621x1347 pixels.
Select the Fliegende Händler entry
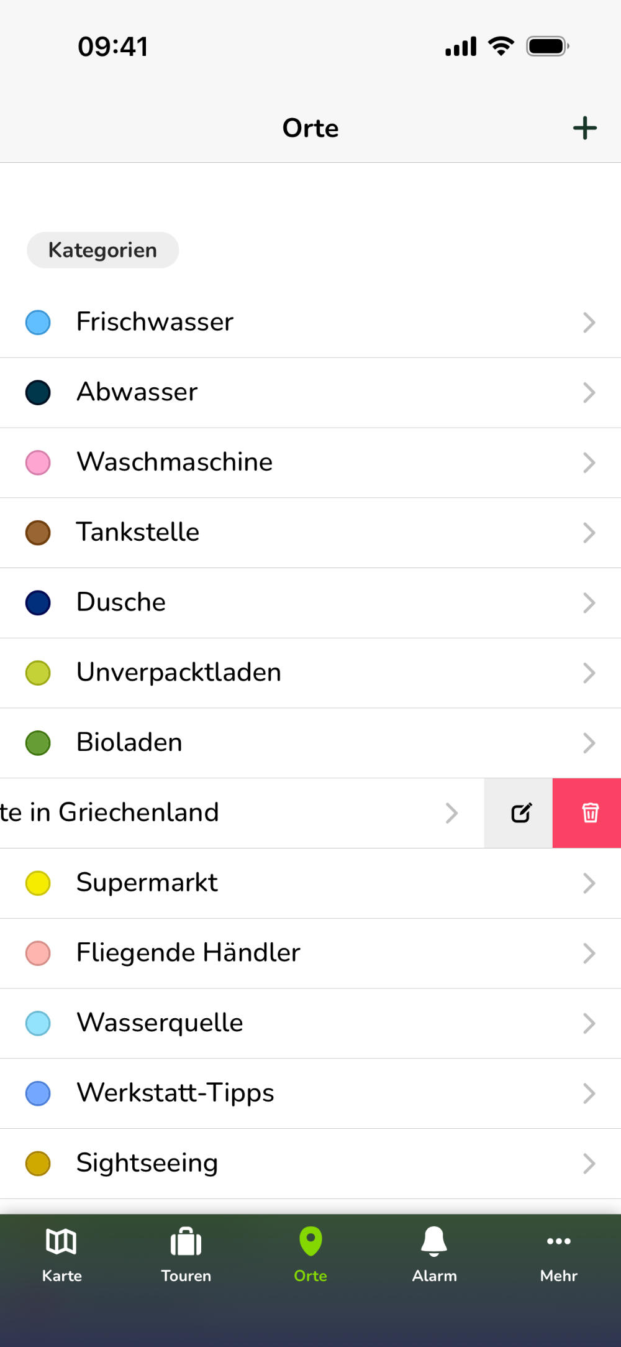click(188, 953)
